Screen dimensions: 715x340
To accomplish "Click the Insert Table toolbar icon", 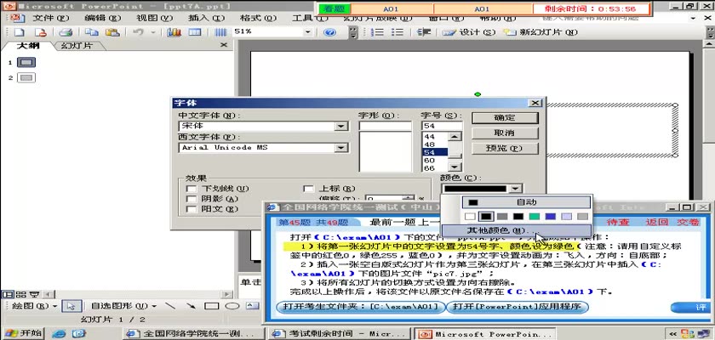I will pos(195,32).
